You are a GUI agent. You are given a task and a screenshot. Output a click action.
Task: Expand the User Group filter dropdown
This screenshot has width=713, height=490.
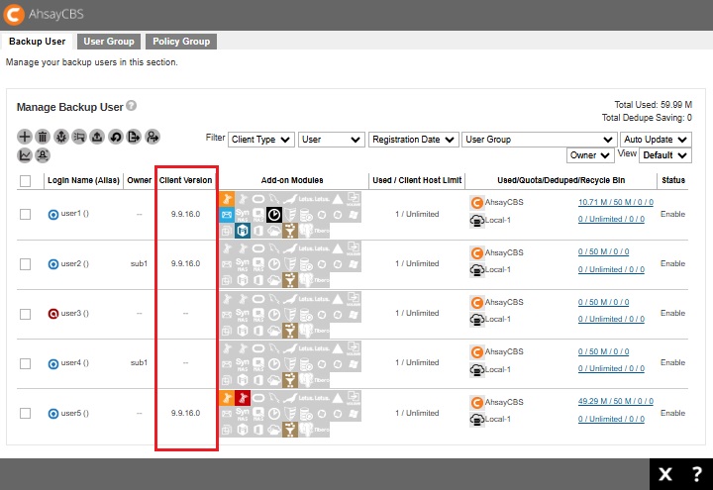click(539, 140)
